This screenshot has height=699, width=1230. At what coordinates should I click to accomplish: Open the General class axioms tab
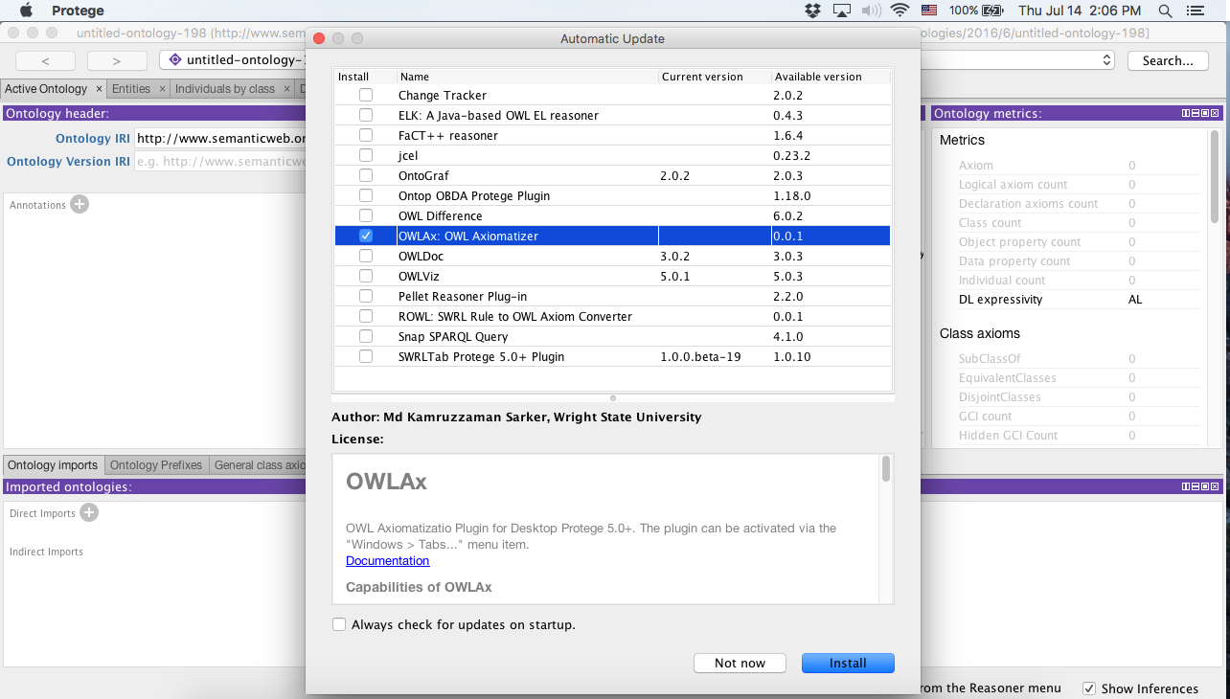[259, 465]
